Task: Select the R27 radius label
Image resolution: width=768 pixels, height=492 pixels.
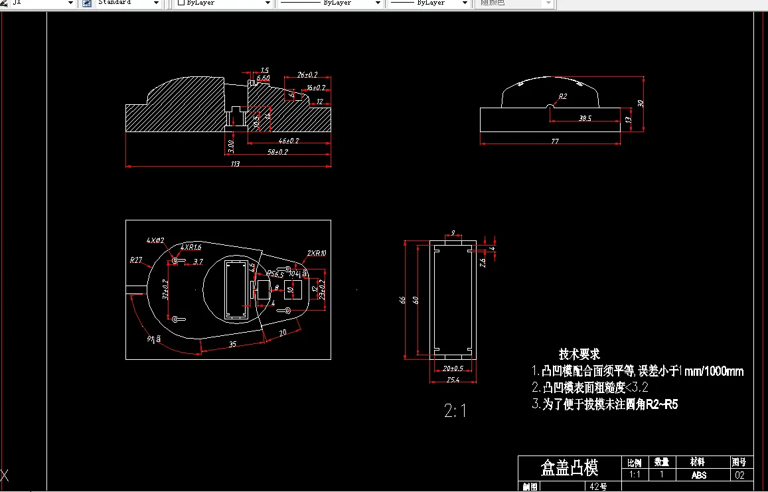Action: pos(136,260)
